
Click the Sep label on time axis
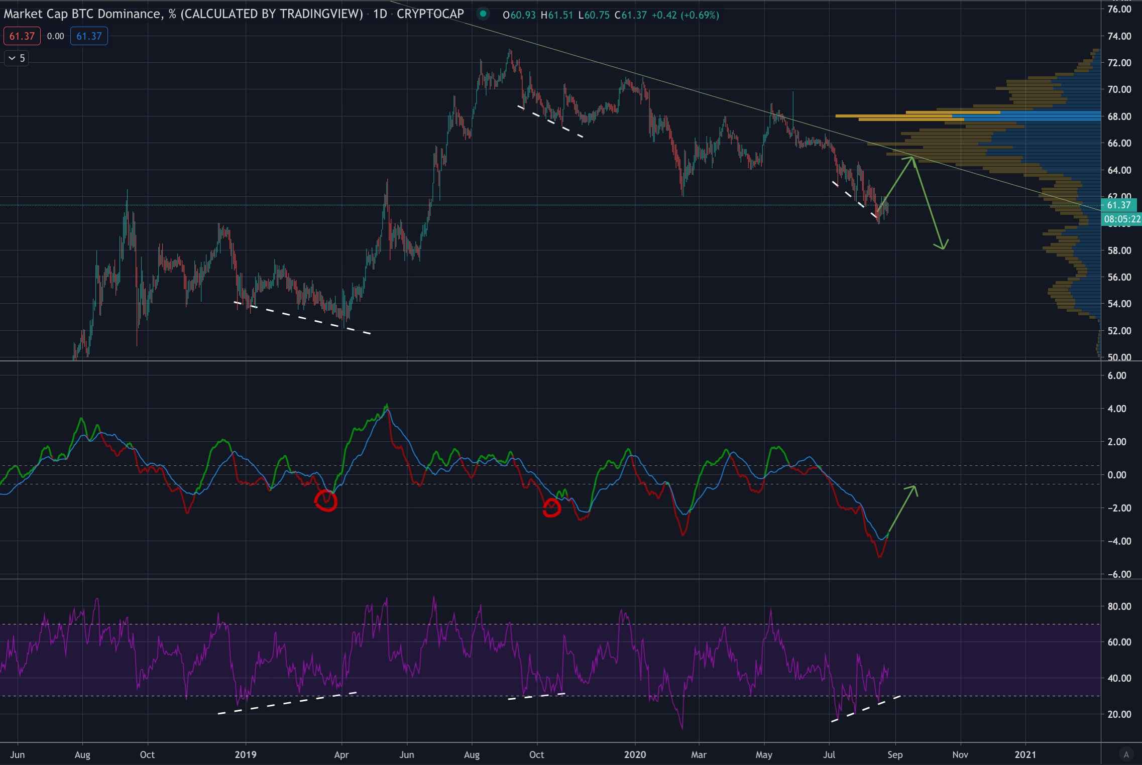point(895,754)
